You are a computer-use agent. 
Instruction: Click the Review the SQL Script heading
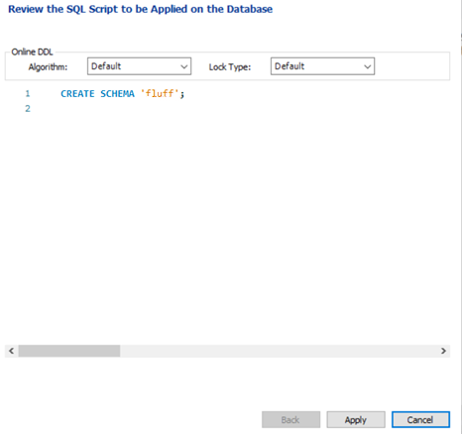coord(140,9)
